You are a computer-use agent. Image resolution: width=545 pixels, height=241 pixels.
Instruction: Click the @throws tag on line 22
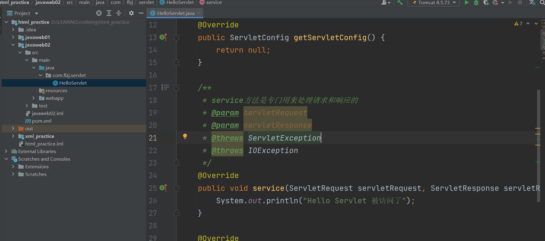pyautogui.click(x=227, y=151)
